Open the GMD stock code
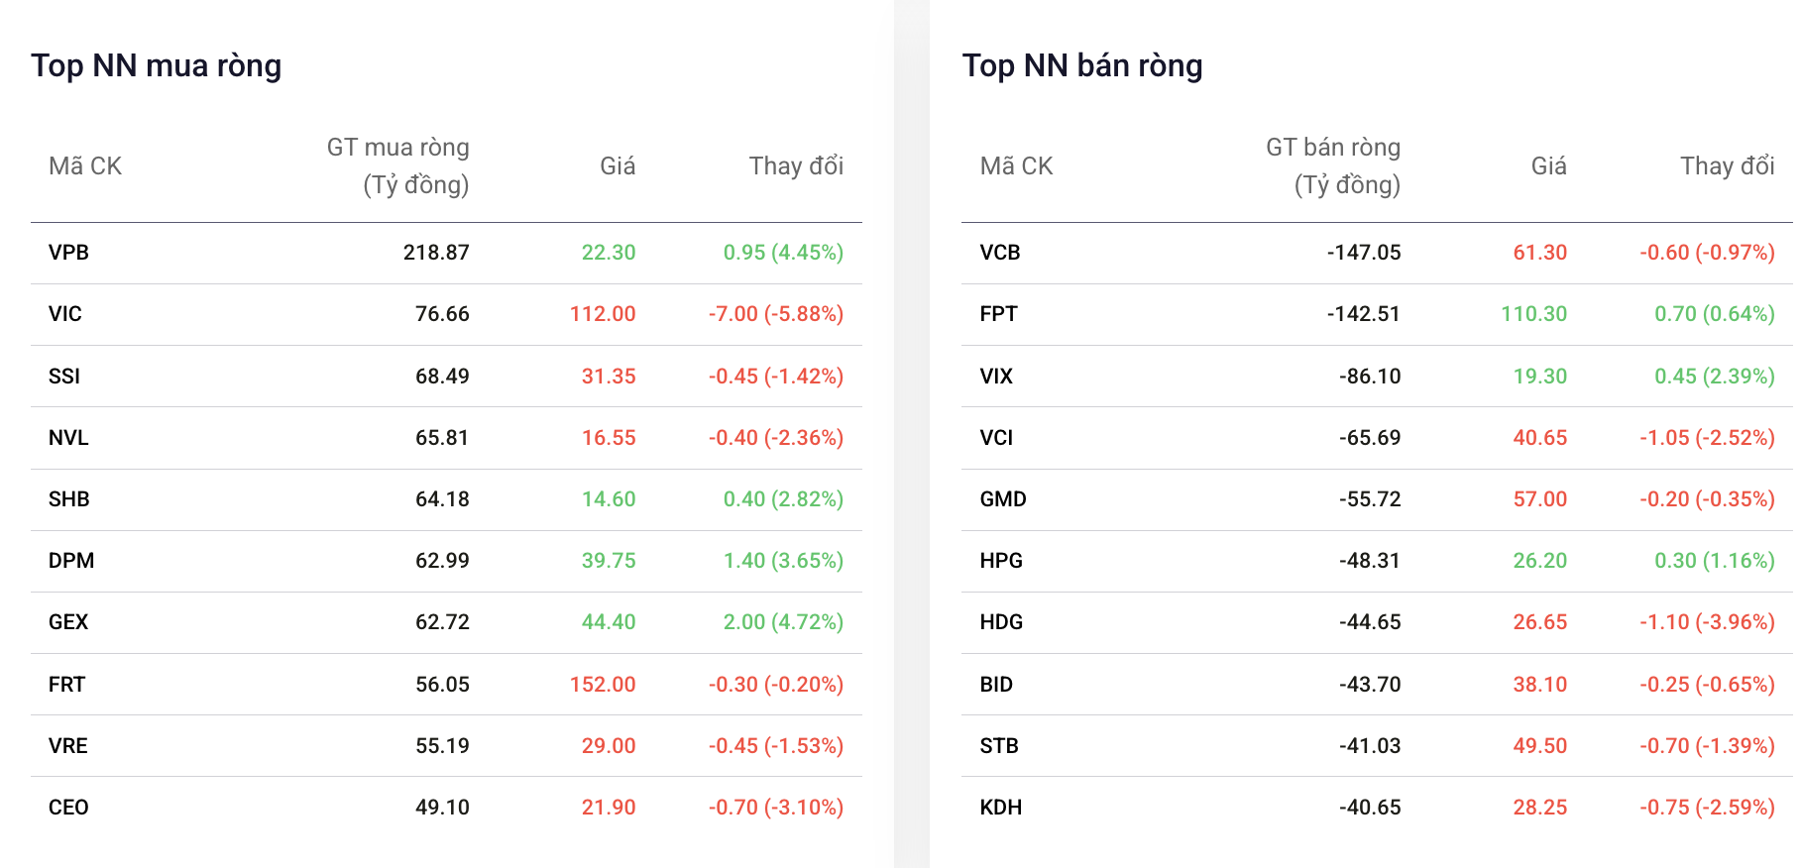This screenshot has height=868, width=1802. [1003, 499]
